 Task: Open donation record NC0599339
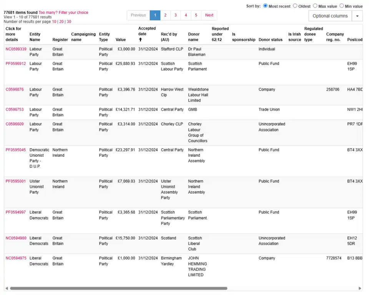pyautogui.click(x=16, y=49)
